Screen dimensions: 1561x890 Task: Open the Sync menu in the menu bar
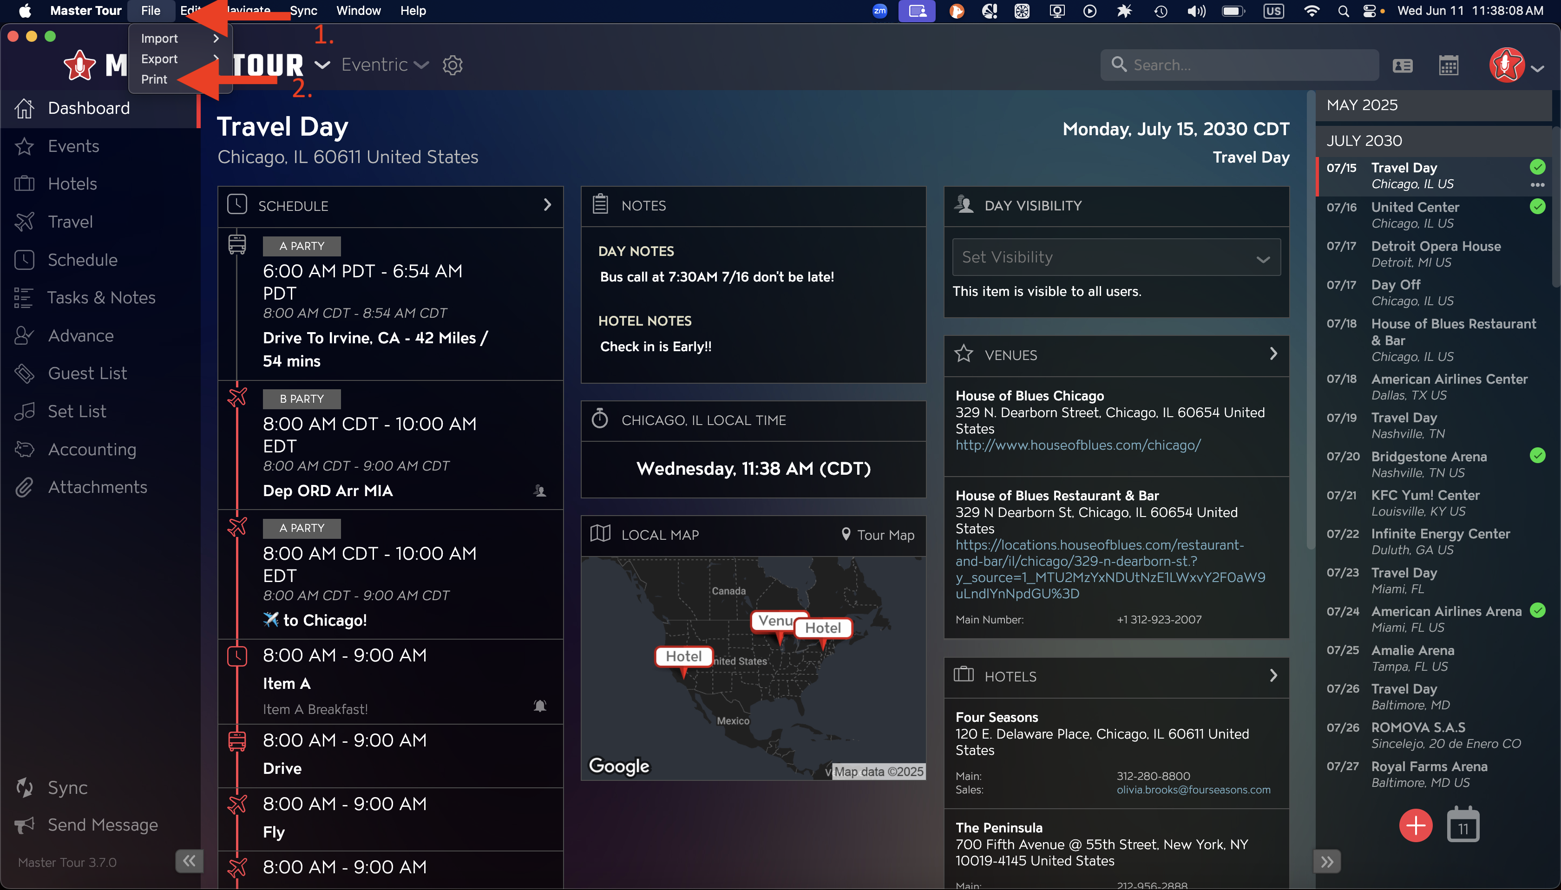[303, 11]
